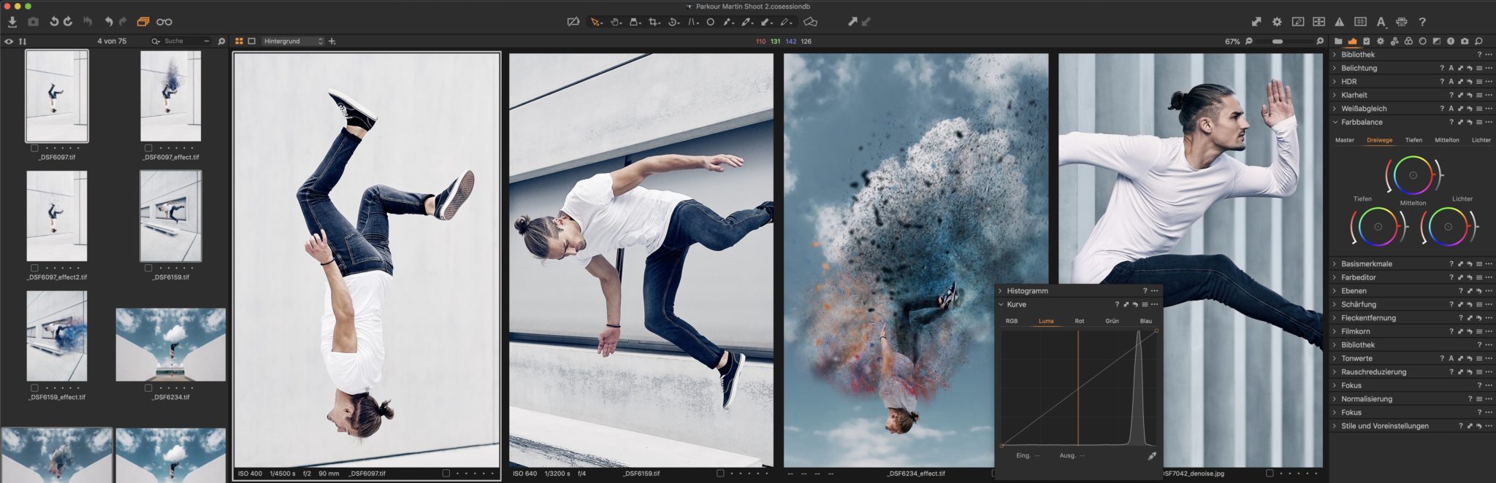Toggle the grid overlay icon
The image size is (1496, 483).
point(1360,22)
